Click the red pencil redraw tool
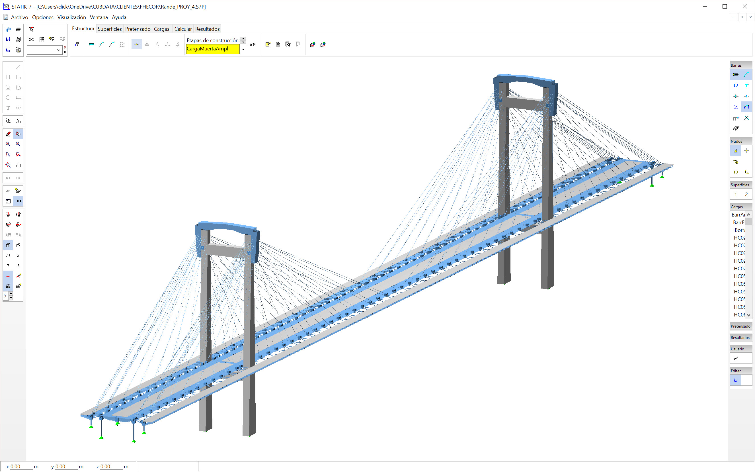This screenshot has height=472, width=755. 8,134
